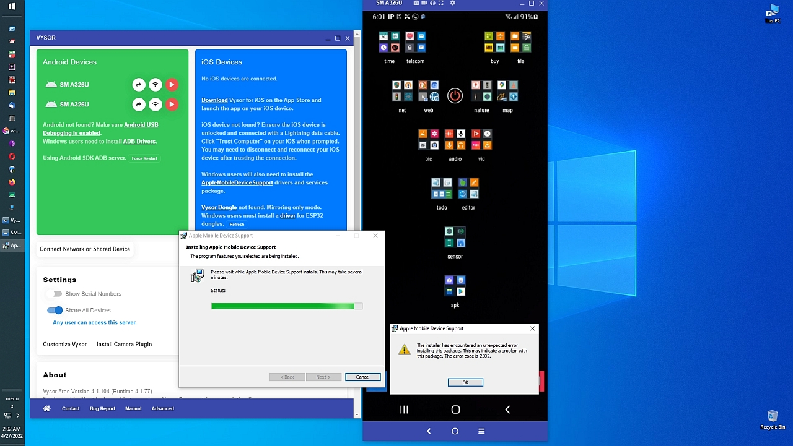Open the Bug Report tab
The width and height of the screenshot is (793, 446).
coord(102,408)
